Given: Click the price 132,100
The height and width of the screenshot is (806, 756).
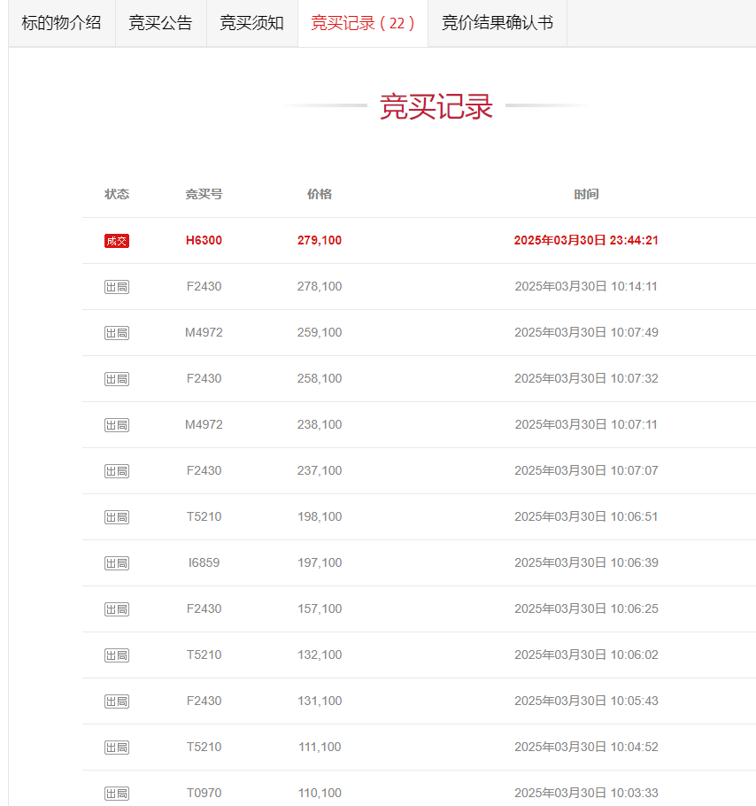Looking at the screenshot, I should coord(320,655).
